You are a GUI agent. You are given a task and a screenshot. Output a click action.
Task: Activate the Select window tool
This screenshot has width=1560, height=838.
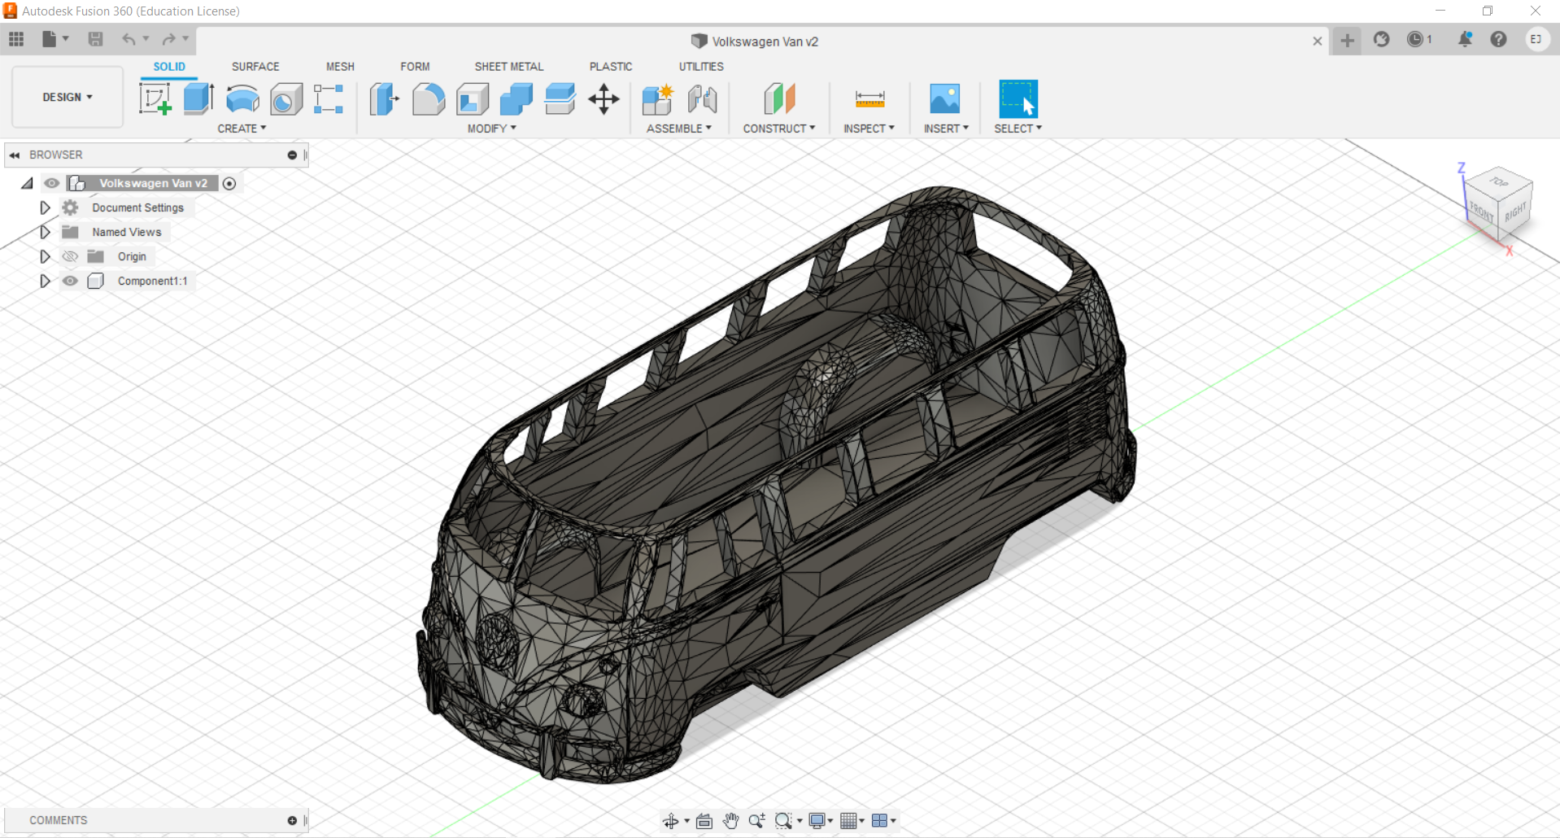point(1018,99)
